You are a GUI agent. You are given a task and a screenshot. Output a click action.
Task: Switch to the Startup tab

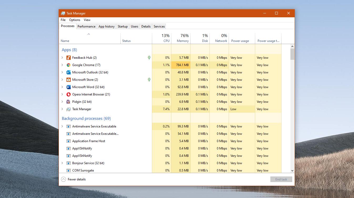(x=123, y=26)
